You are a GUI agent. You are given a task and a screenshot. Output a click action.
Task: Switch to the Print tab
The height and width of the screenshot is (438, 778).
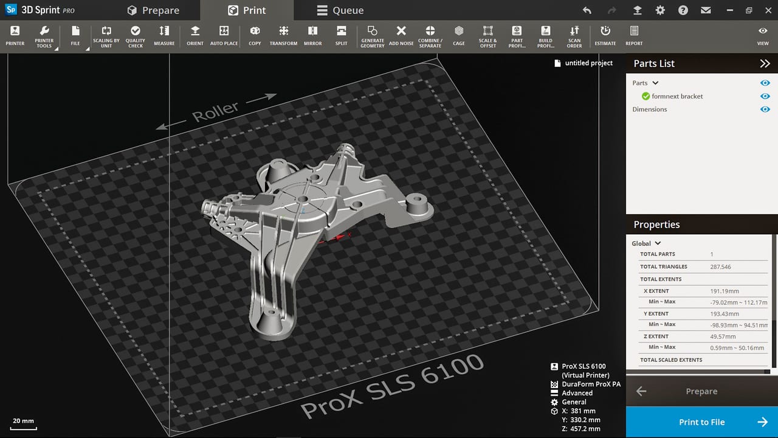[x=247, y=10]
